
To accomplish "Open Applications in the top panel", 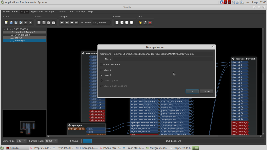I will tap(12, 2).
